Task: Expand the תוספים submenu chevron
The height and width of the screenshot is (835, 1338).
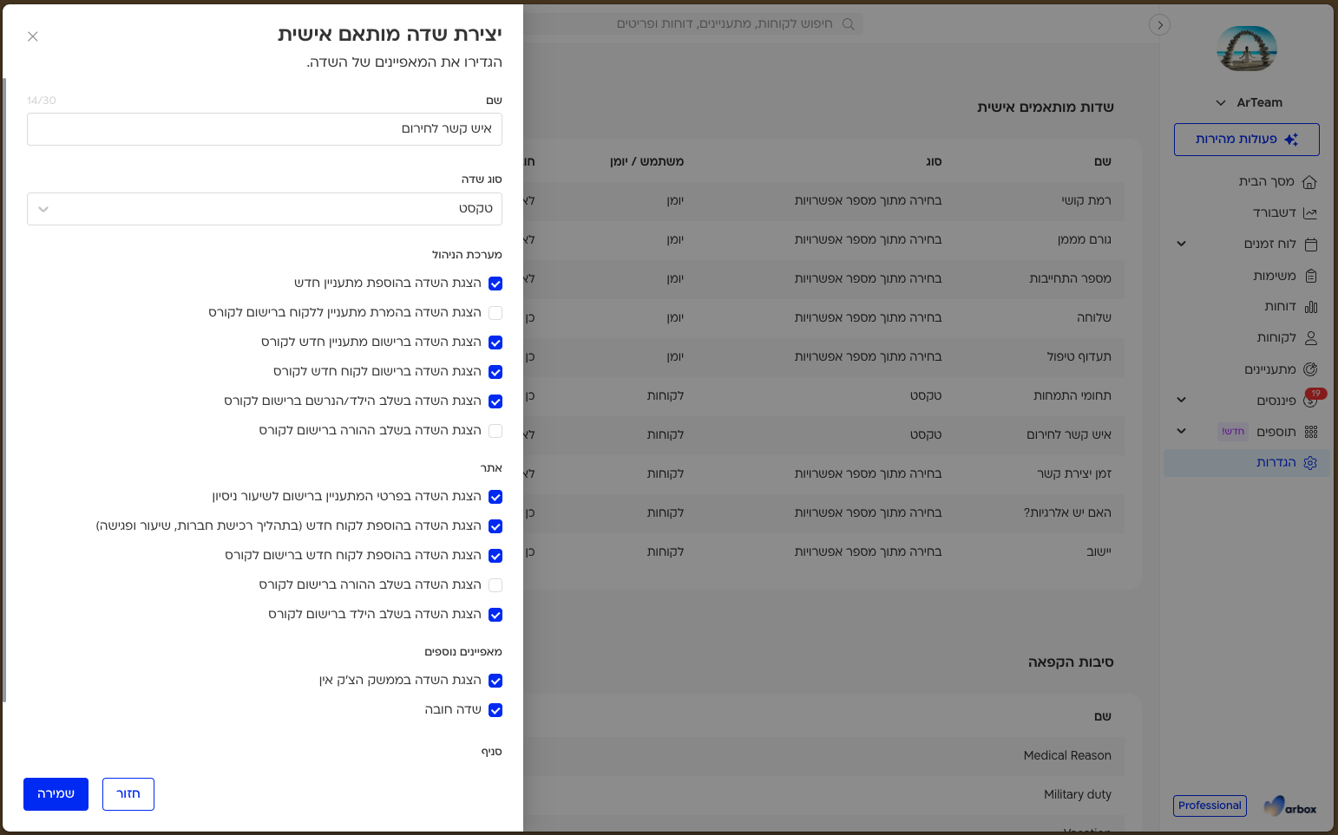Action: [x=1181, y=431]
